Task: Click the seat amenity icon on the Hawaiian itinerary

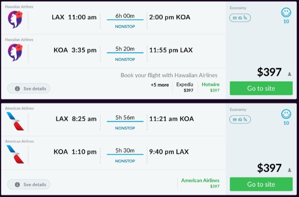Action: pyautogui.click(x=245, y=18)
